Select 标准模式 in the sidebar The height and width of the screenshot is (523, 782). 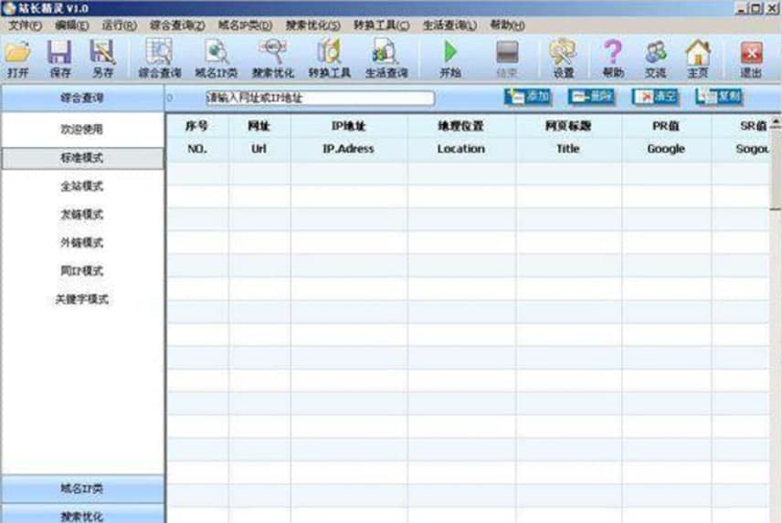coord(82,158)
